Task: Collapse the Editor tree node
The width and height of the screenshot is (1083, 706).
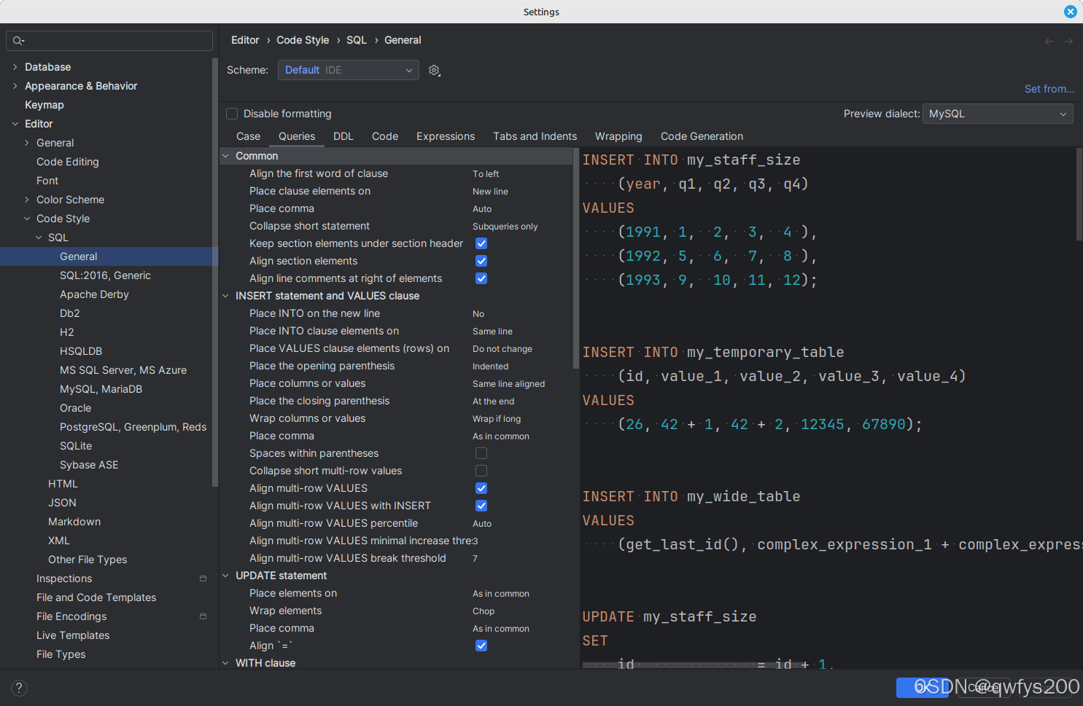Action: point(15,124)
